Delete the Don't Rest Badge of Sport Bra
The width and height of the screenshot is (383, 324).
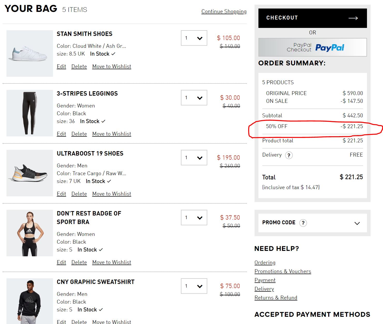(79, 262)
